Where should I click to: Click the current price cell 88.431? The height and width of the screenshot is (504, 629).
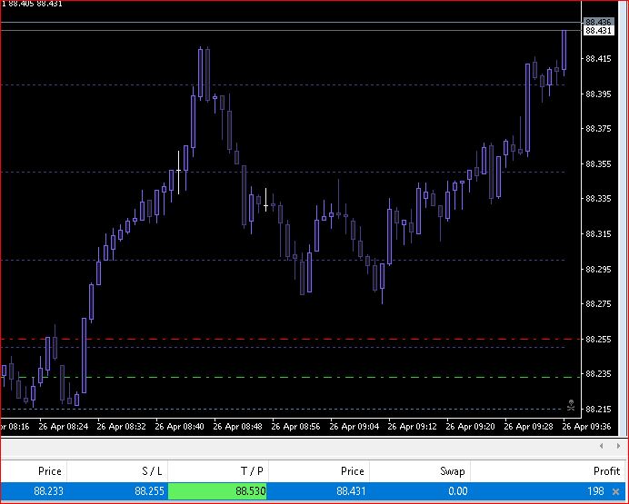click(351, 491)
